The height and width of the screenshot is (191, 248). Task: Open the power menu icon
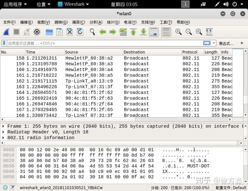coord(235,4)
